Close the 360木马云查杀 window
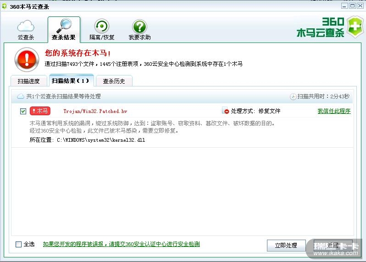The width and height of the screenshot is (366, 262). tap(360, 6)
